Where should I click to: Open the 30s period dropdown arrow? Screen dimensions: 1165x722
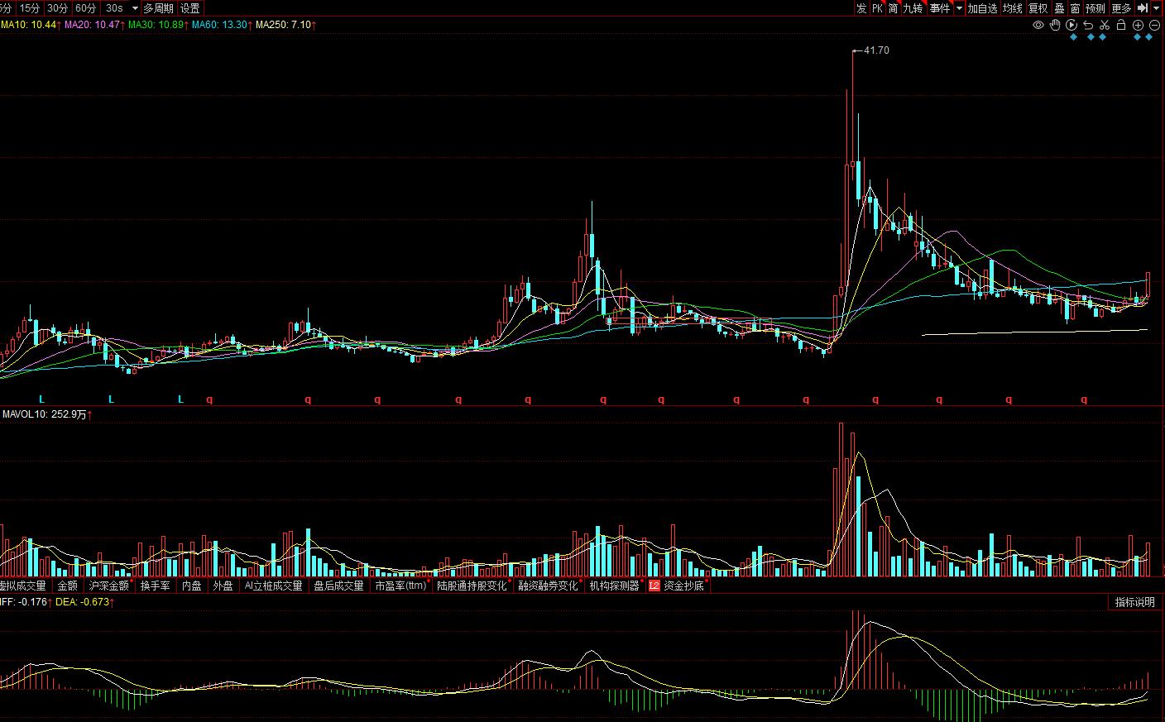135,8
